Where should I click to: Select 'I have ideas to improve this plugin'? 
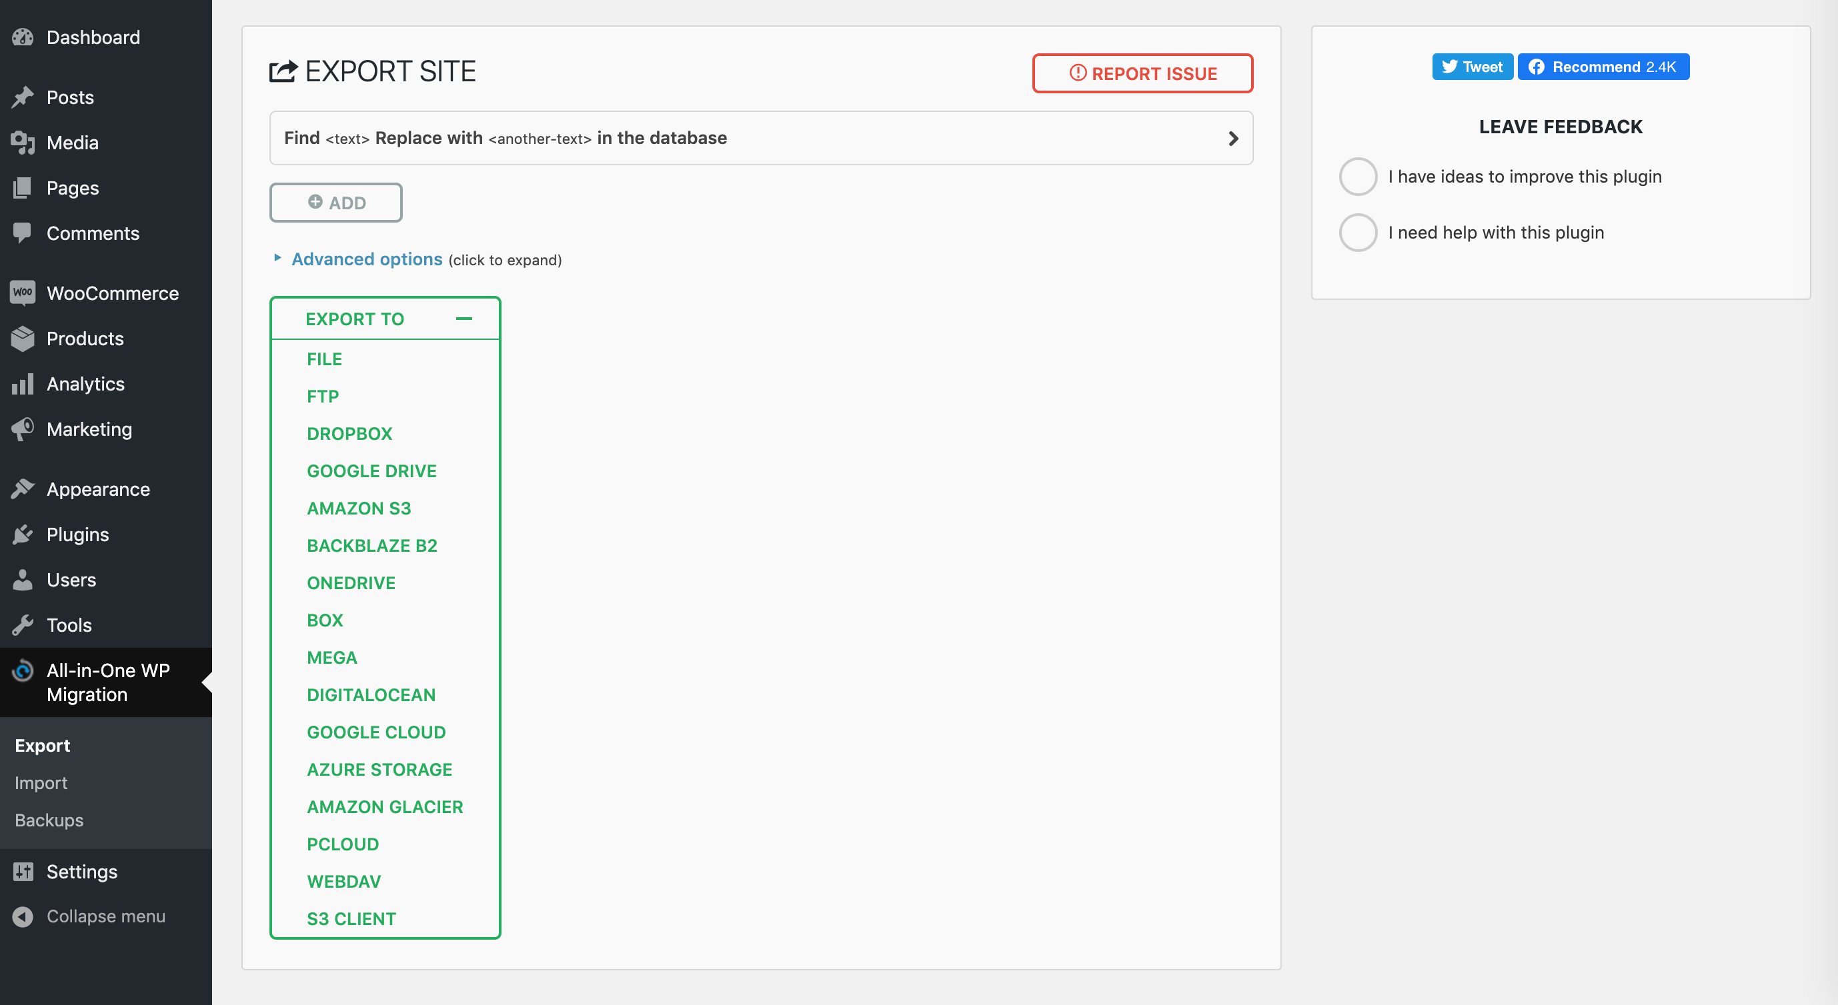click(x=1358, y=176)
